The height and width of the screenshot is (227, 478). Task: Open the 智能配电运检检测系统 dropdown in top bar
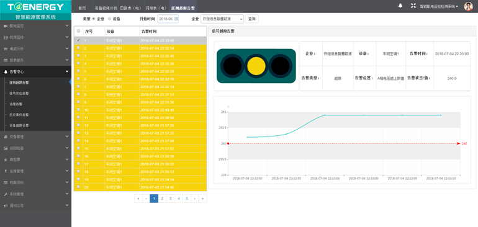tap(439, 6)
